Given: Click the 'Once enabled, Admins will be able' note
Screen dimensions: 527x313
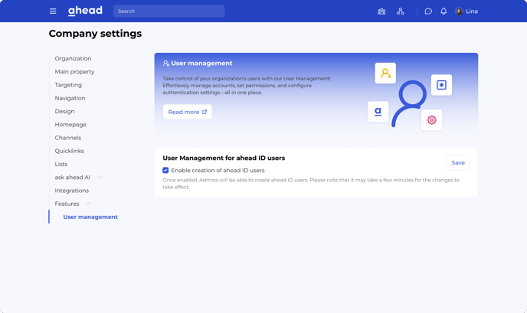Looking at the screenshot, I should (x=311, y=184).
